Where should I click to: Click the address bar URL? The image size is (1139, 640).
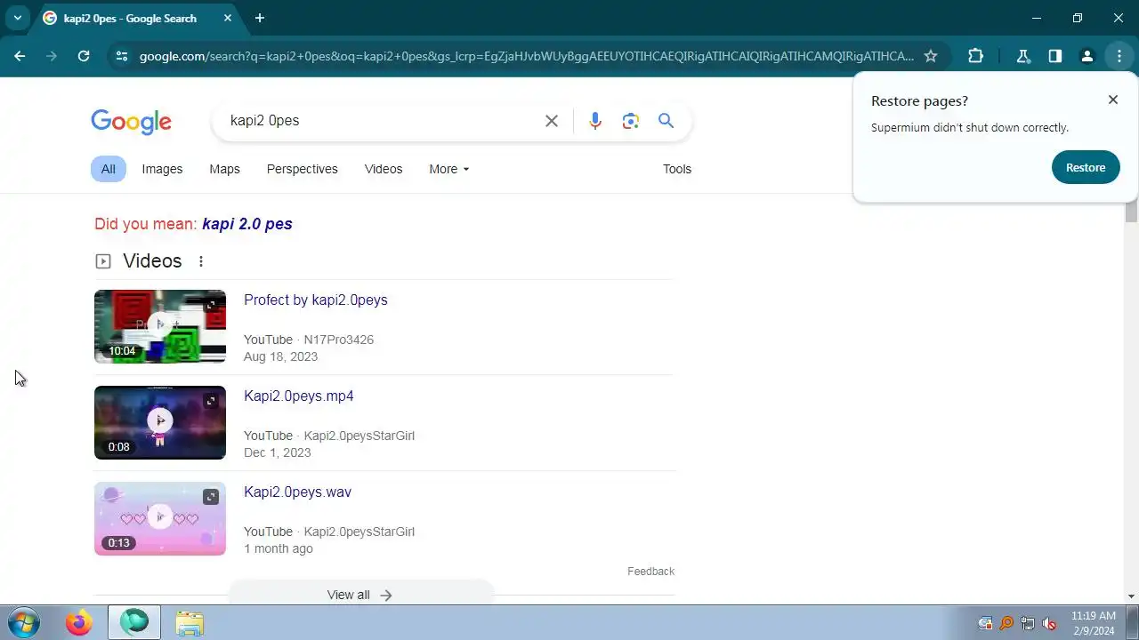pyautogui.click(x=526, y=56)
